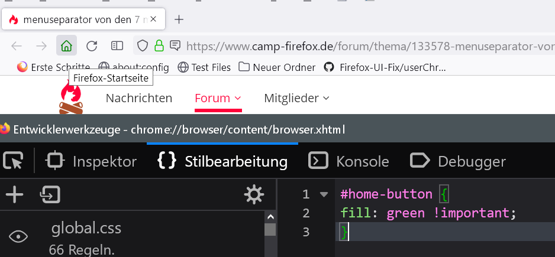
Task: Open the Debugger tab
Action: [459, 161]
